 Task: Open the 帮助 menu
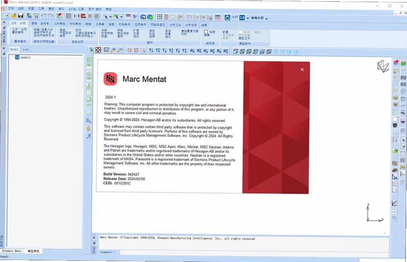click(x=109, y=9)
